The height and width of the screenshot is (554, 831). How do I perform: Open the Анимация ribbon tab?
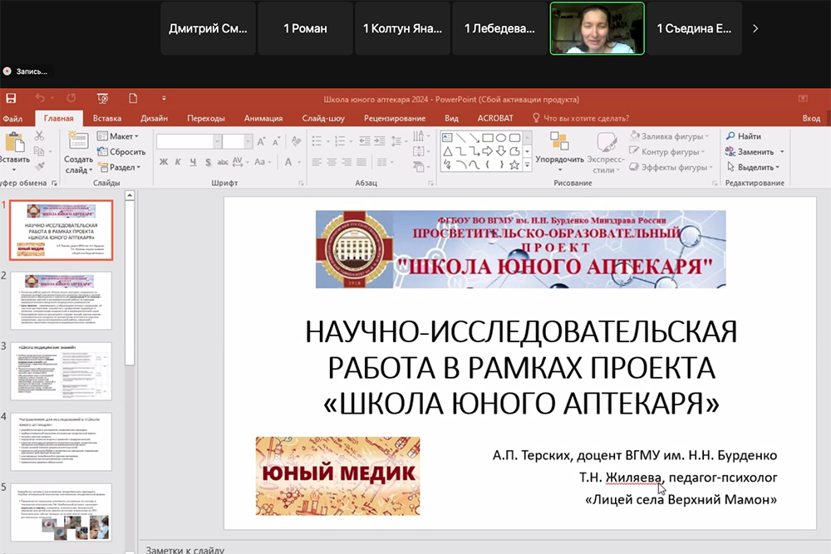pos(263,118)
